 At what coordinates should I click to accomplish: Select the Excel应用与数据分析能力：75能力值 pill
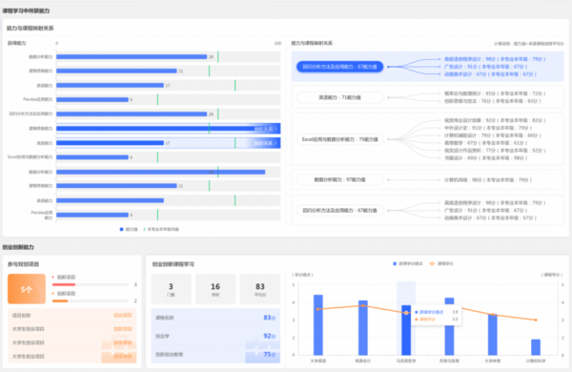(x=339, y=139)
